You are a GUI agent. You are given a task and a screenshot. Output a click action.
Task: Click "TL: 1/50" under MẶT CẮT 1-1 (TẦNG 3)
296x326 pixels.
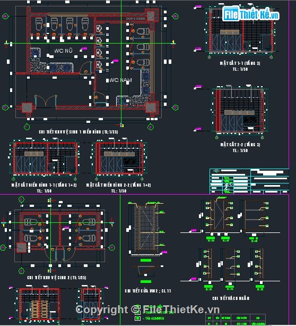[240, 69]
